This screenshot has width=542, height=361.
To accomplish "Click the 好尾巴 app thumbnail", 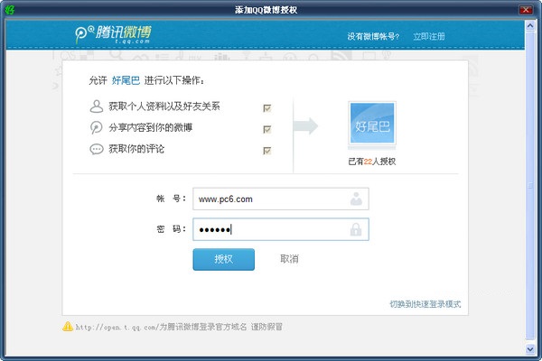I will (372, 123).
